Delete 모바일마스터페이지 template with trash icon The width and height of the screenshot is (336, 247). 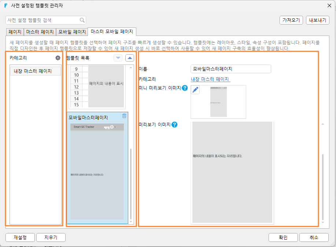coord(124,116)
